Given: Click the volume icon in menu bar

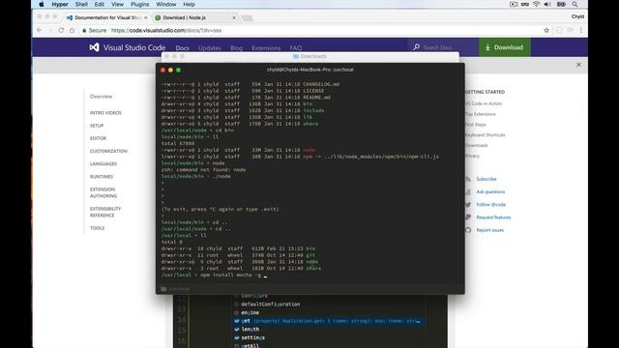Looking at the screenshot, I should point(547,4).
